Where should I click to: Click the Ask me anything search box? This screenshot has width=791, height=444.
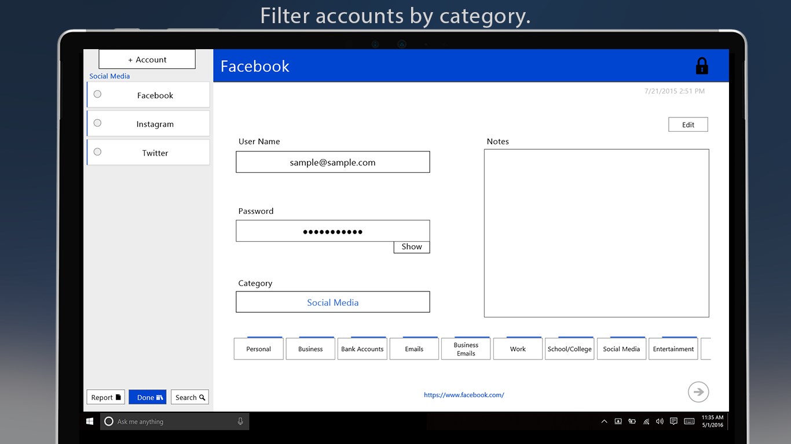(175, 421)
